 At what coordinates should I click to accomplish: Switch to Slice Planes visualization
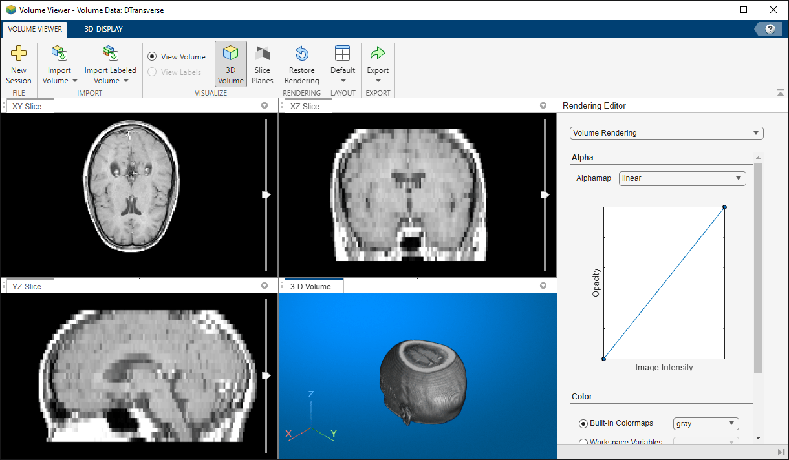tap(262, 63)
